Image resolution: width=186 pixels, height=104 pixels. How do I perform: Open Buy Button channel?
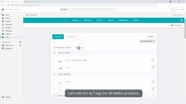(9, 49)
